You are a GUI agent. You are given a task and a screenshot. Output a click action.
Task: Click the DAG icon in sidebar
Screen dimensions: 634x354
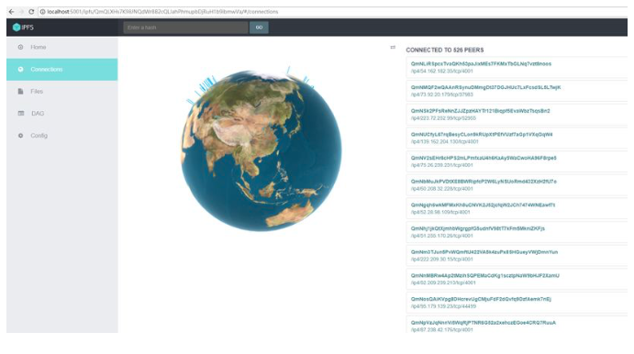[21, 114]
